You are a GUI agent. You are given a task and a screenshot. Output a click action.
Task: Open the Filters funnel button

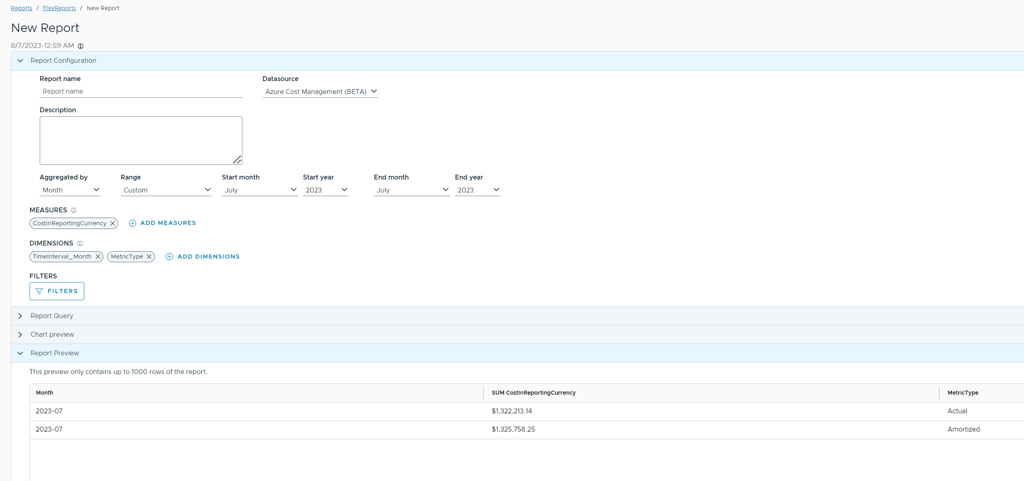57,291
